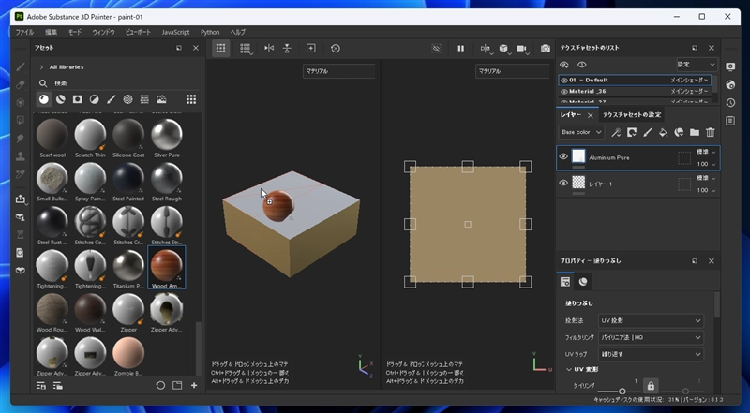Screen dimensions: 750x413
Task: Toggle horizontal symmetry mirror icon in viewport toolbar
Action: click(x=269, y=49)
